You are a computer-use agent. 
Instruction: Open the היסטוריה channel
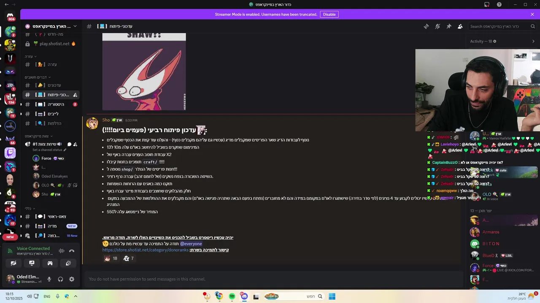51,104
